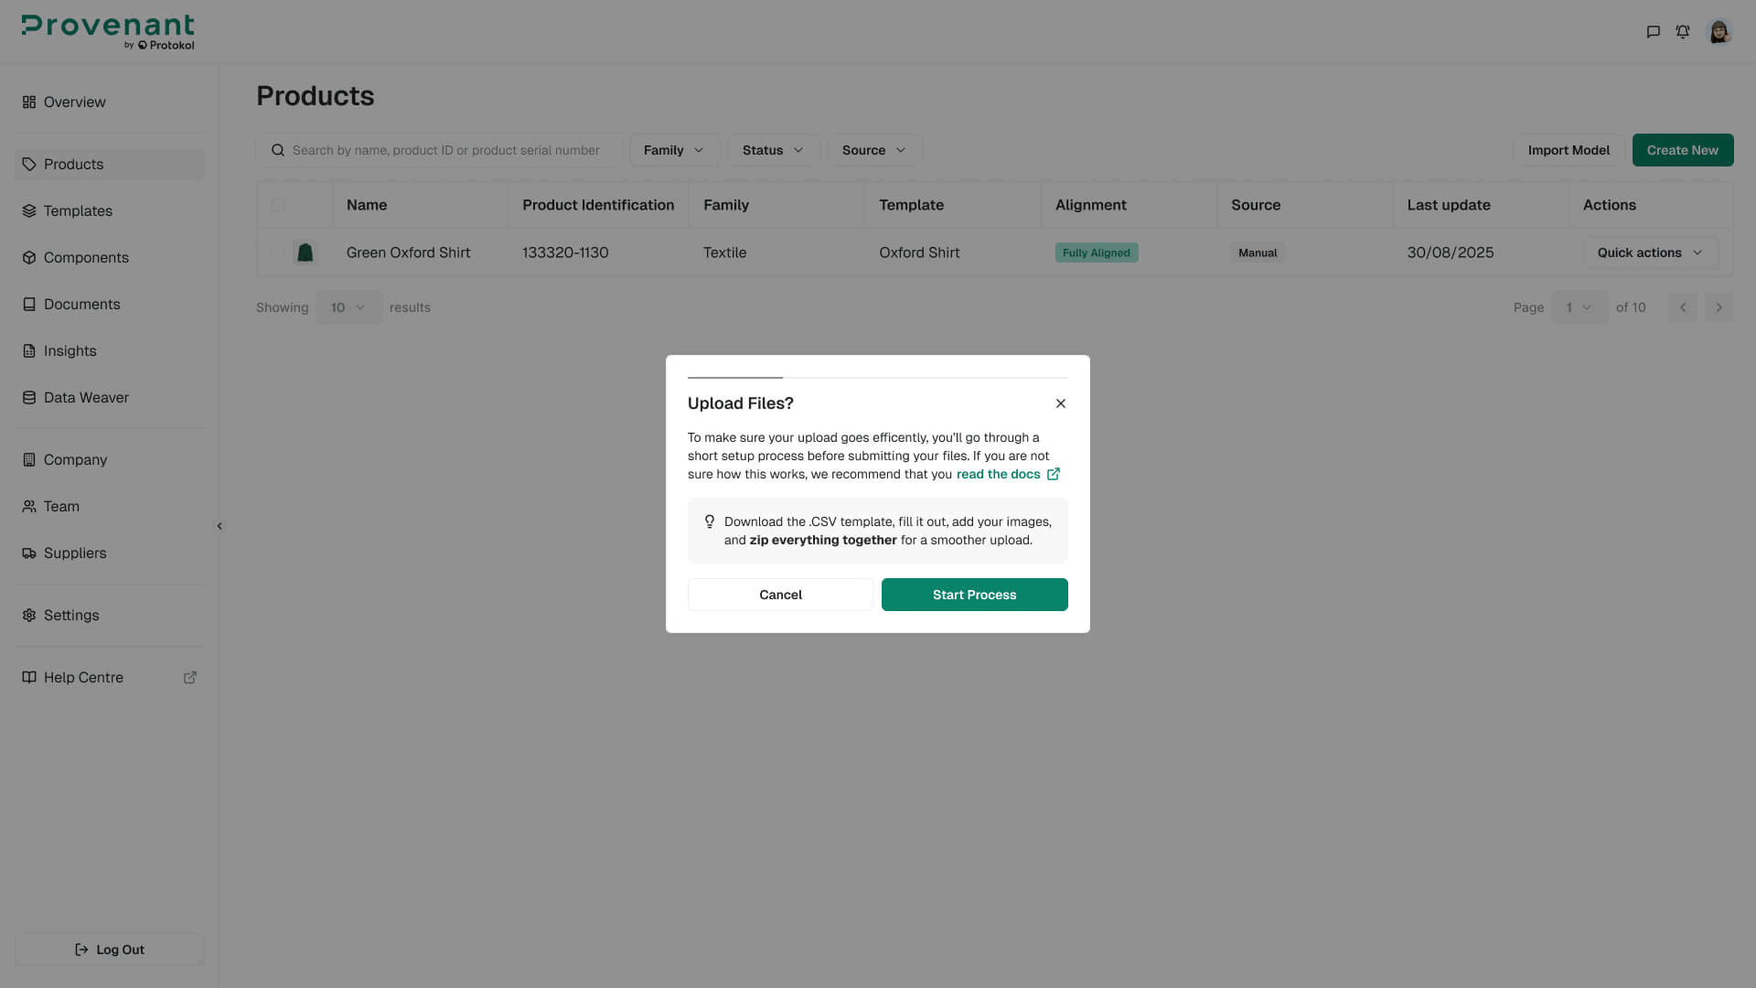Open Data Weaver in the sidebar

coord(110,398)
